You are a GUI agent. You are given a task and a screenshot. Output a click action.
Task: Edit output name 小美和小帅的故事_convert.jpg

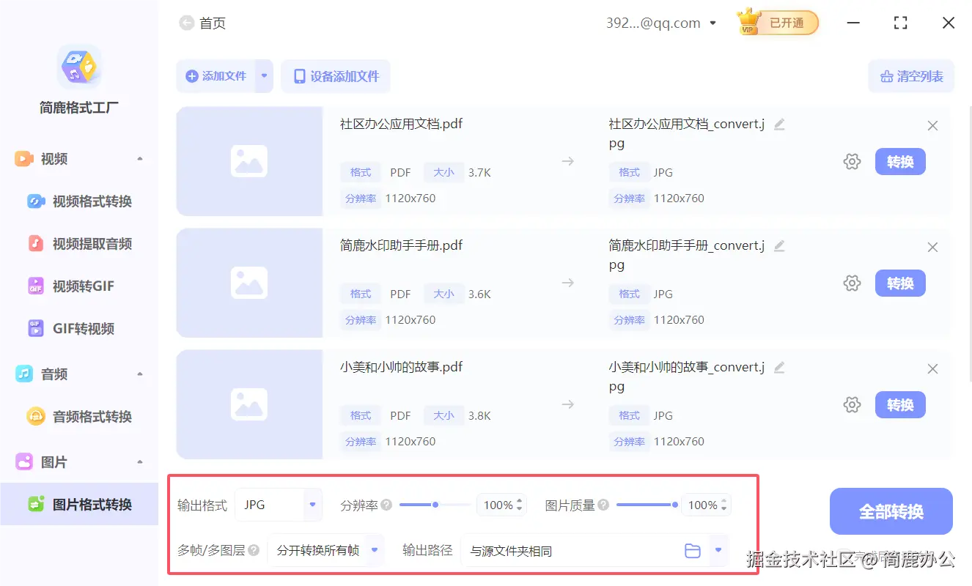point(779,368)
